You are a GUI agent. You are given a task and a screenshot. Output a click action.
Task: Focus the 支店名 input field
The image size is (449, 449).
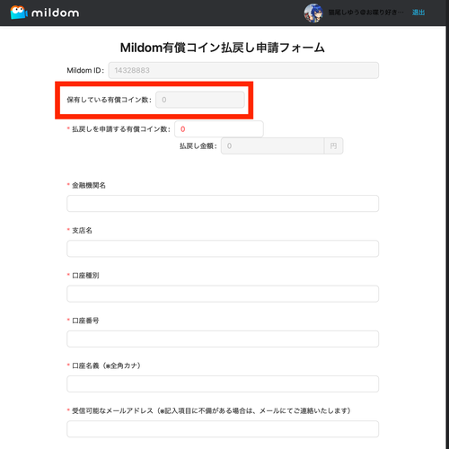coord(223,249)
